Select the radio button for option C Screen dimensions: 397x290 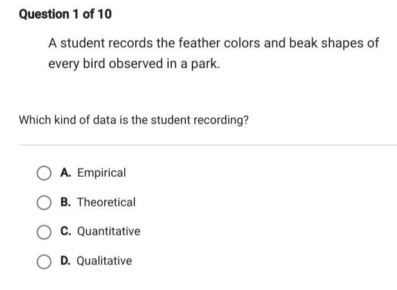[x=44, y=232]
